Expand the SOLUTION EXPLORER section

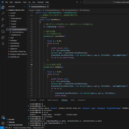[x=16, y=125]
